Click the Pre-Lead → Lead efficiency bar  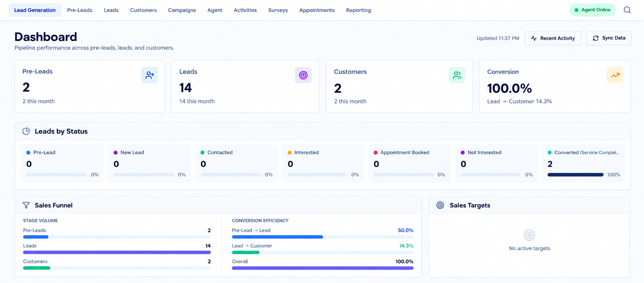click(323, 237)
